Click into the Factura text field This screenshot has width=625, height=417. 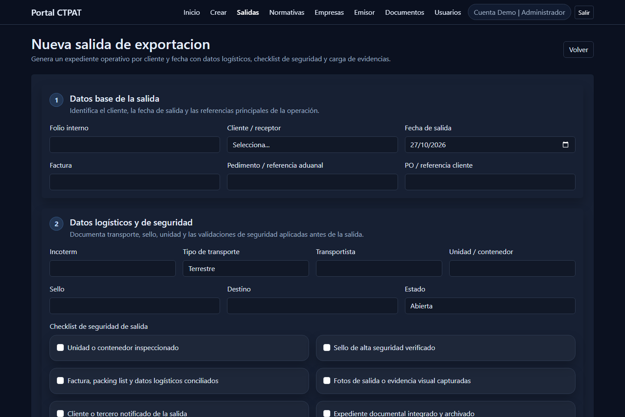pos(135,182)
